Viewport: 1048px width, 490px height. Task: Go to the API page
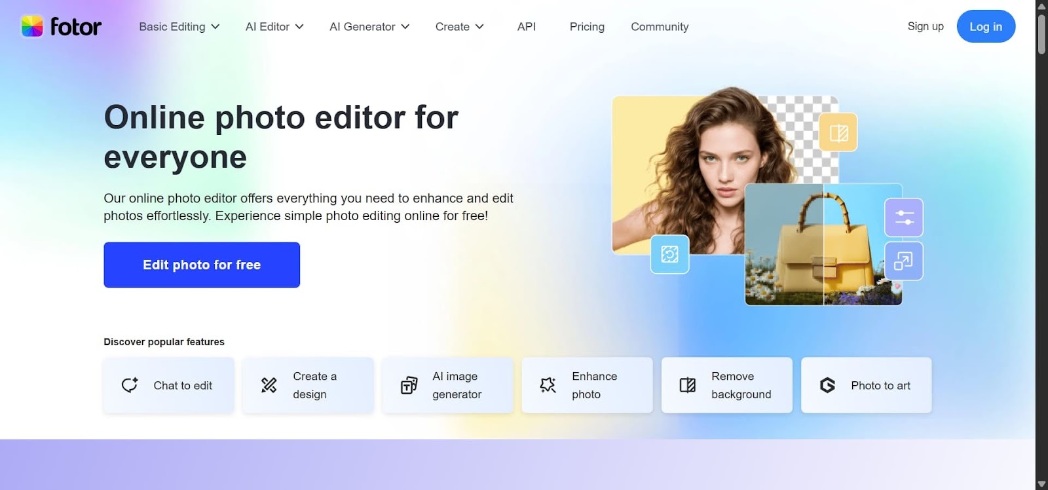527,27
